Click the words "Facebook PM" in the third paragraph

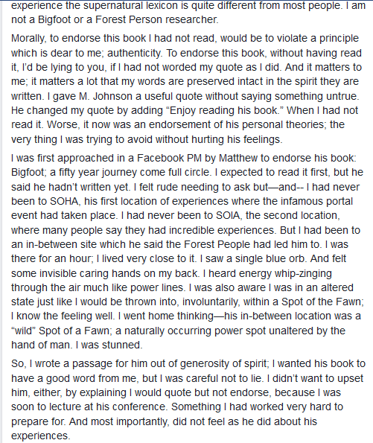[x=169, y=158]
